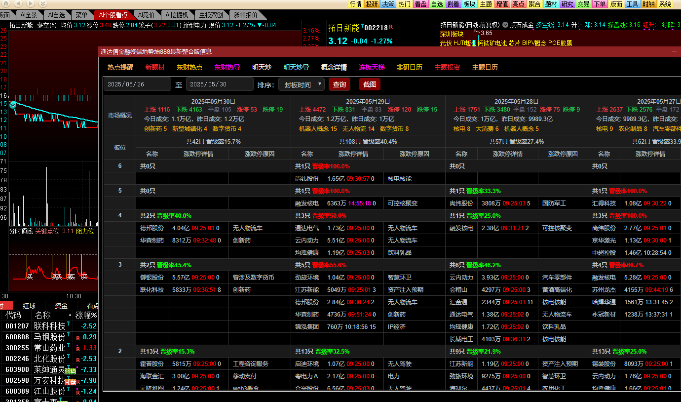Minimize the 通达信 info dialog window
Image resolution: width=681 pixels, height=402 pixels.
[x=674, y=51]
